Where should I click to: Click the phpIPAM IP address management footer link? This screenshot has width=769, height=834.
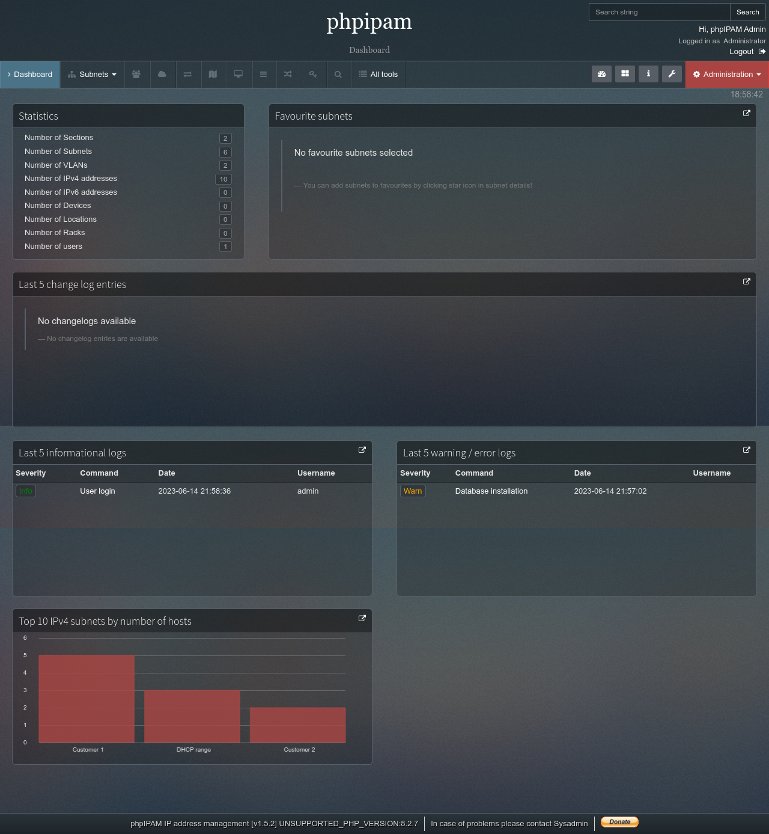click(x=189, y=824)
